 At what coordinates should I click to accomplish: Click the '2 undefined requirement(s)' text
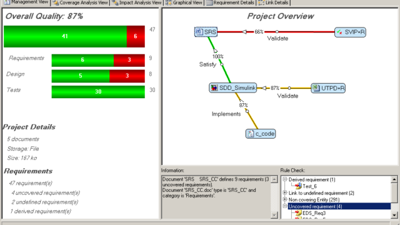click(x=45, y=202)
